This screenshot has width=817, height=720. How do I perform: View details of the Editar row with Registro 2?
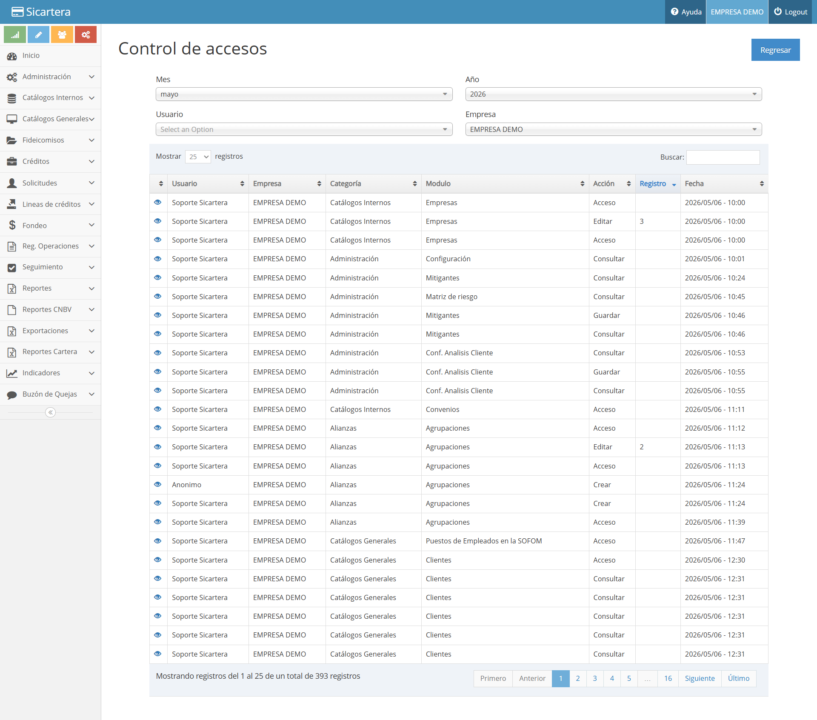pyautogui.click(x=158, y=446)
